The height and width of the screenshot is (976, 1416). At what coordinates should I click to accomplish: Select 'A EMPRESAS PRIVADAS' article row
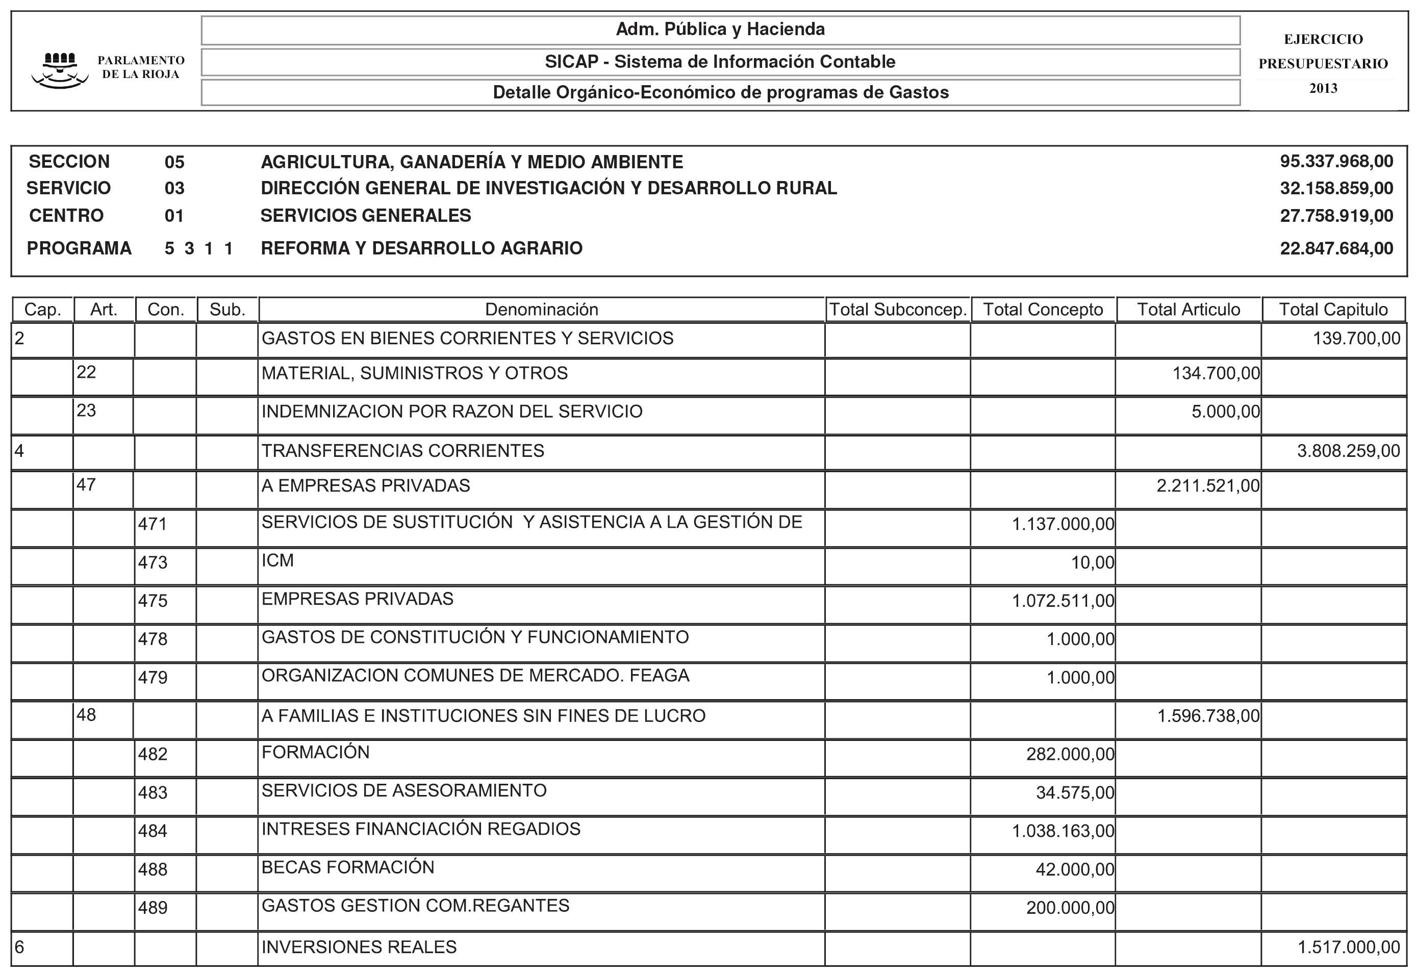click(x=709, y=490)
